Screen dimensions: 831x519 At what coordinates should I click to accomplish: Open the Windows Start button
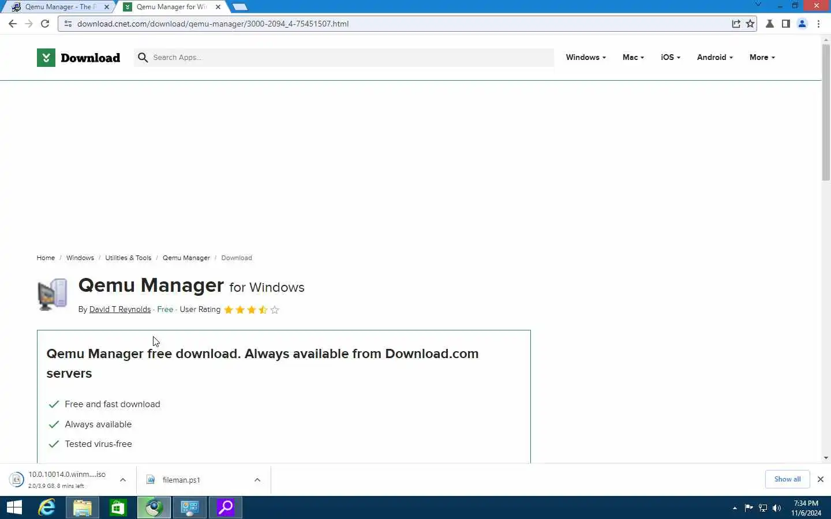[x=14, y=507]
